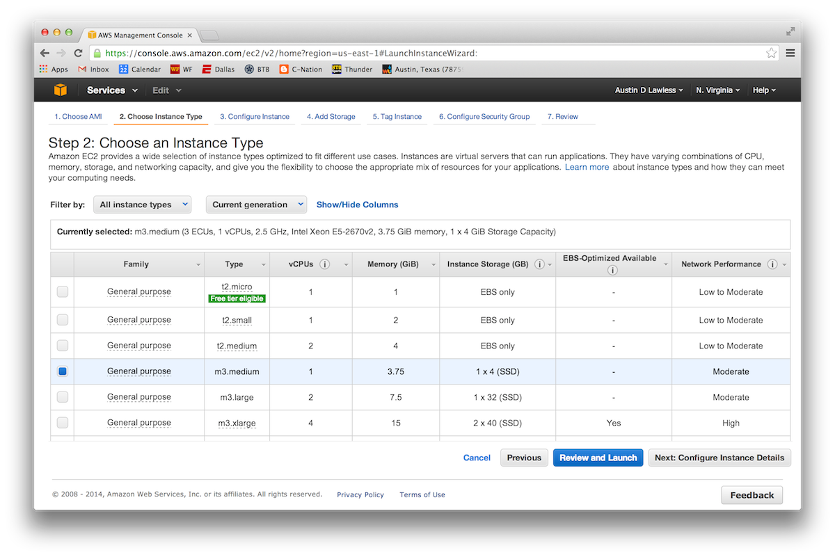835x557 pixels.
Task: Click General purpose in the m3.large row
Action: pos(139,397)
